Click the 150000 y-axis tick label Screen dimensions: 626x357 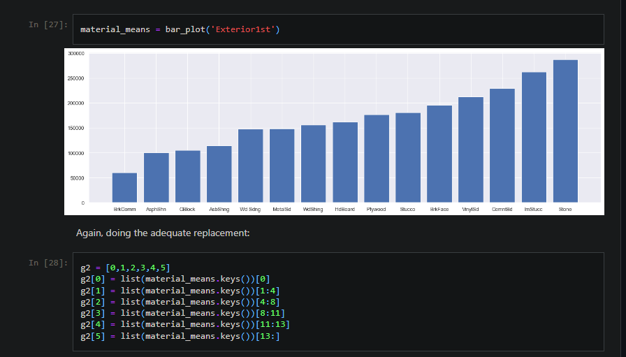(x=76, y=128)
